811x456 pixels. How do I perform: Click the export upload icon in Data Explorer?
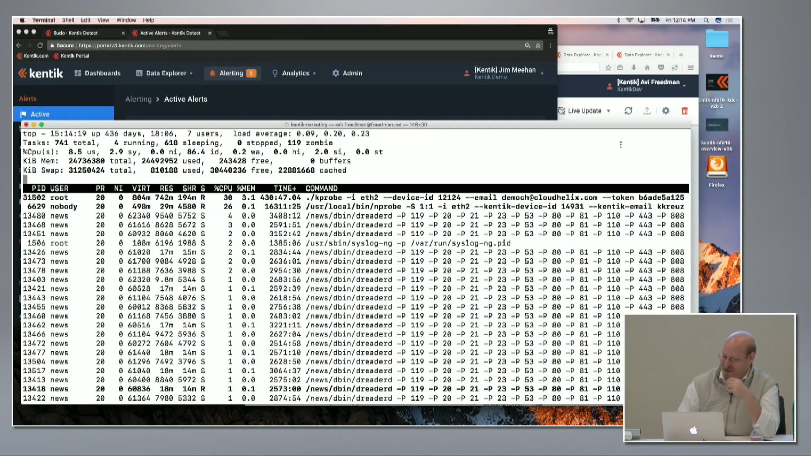pyautogui.click(x=647, y=111)
